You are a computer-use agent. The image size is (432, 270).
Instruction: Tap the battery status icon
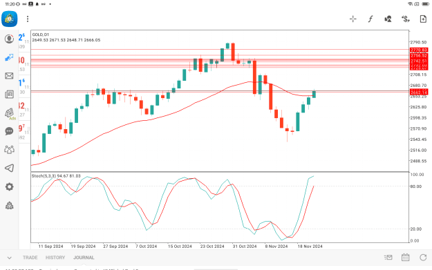click(x=425, y=4)
